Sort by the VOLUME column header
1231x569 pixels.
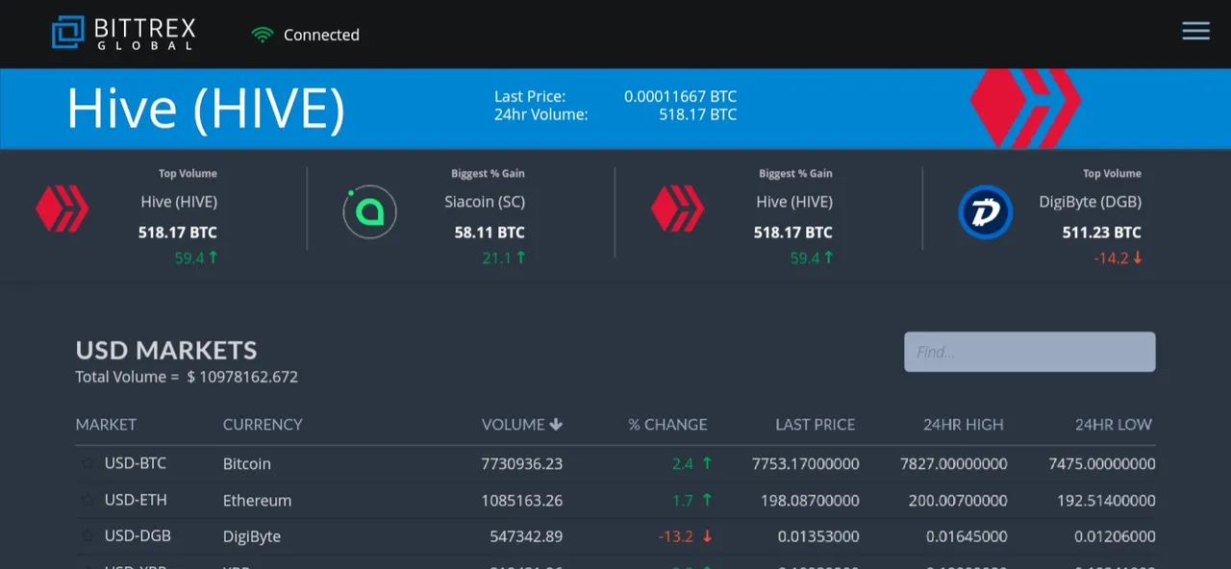coord(522,424)
